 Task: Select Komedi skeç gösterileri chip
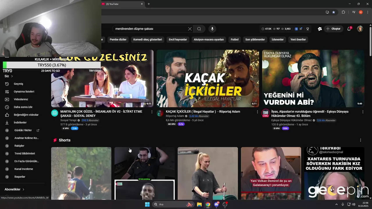click(x=148, y=39)
